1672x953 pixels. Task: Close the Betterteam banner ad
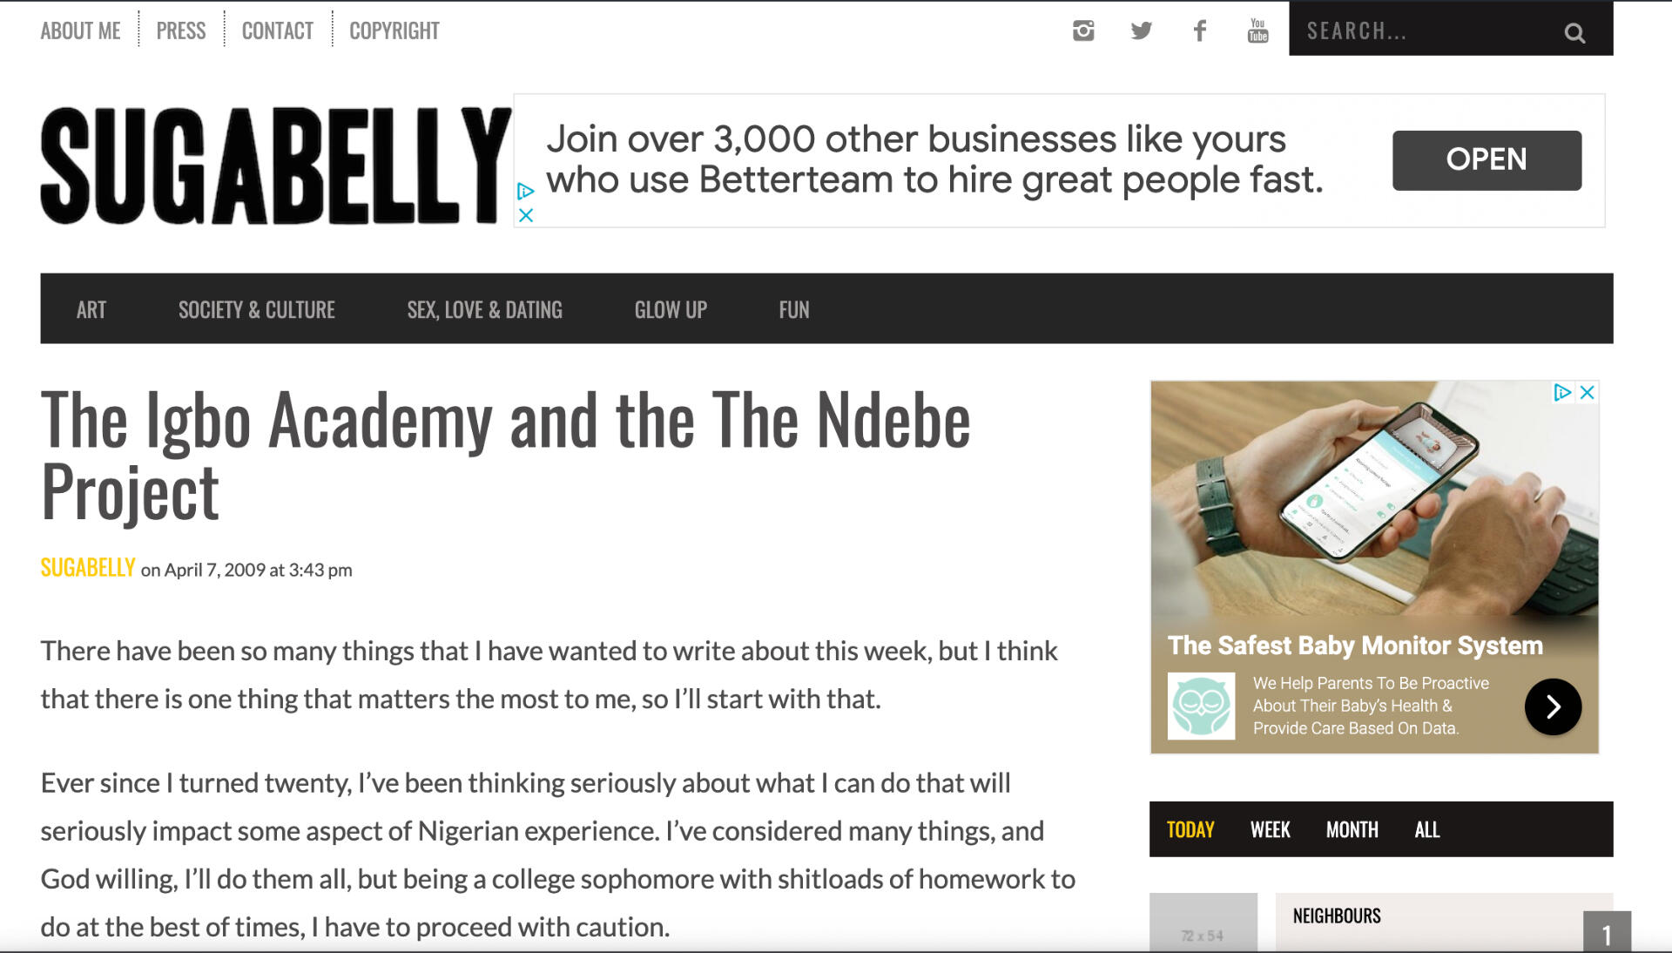pos(526,215)
